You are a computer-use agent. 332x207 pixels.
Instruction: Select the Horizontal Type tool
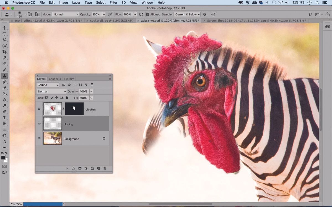[4, 118]
